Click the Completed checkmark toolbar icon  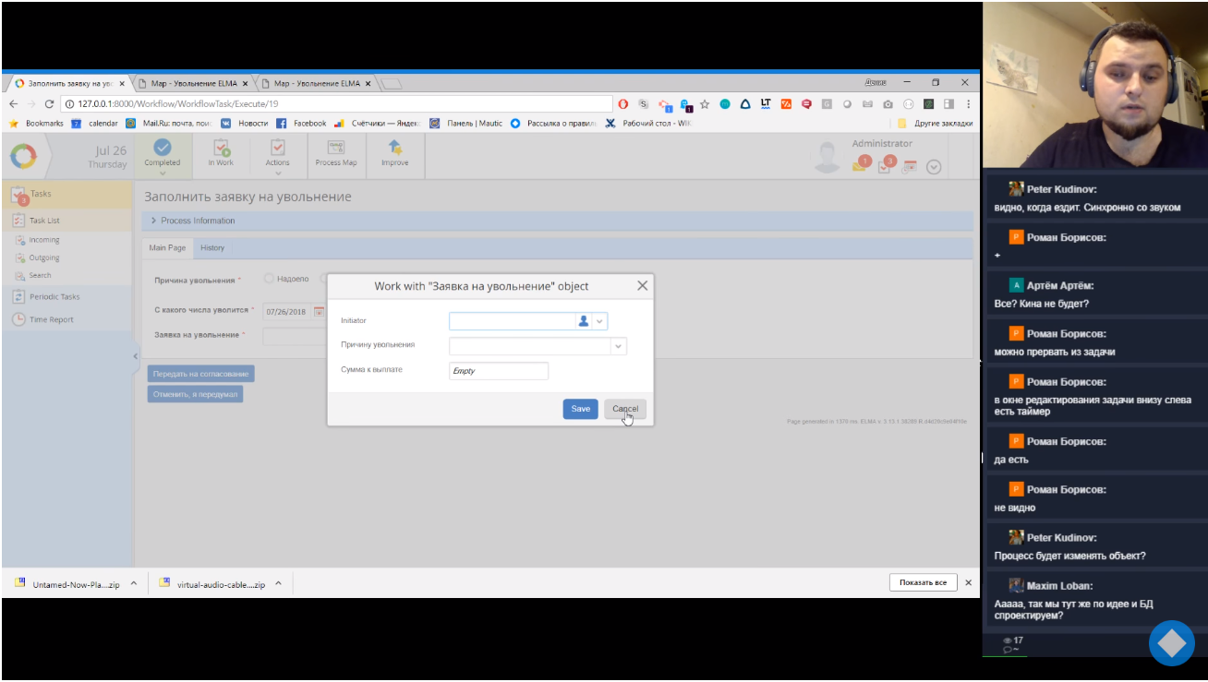[x=162, y=147]
